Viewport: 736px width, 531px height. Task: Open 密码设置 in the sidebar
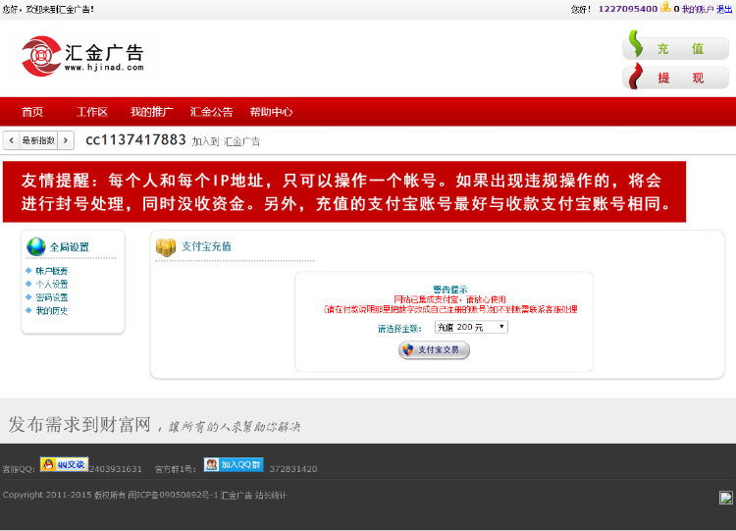point(52,297)
